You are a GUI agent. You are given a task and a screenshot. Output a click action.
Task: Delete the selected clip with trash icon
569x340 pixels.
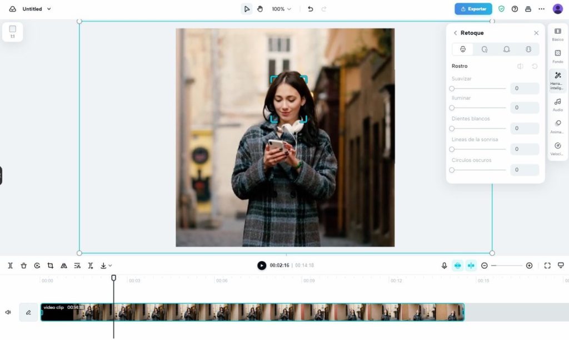coord(24,266)
